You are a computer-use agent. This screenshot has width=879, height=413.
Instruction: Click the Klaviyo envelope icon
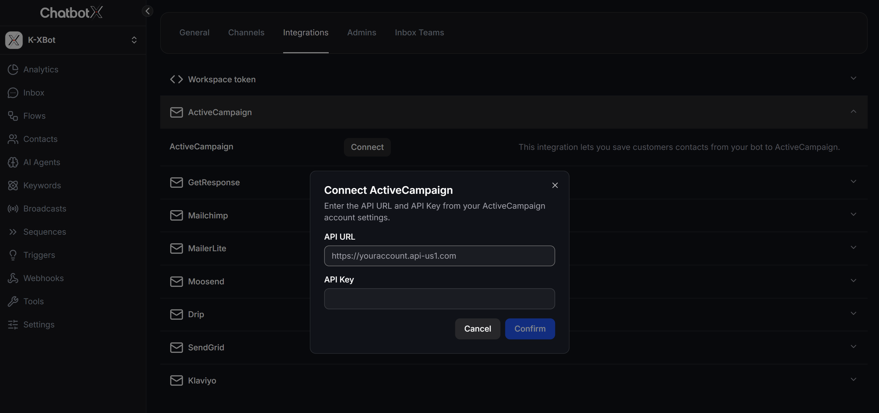[177, 380]
